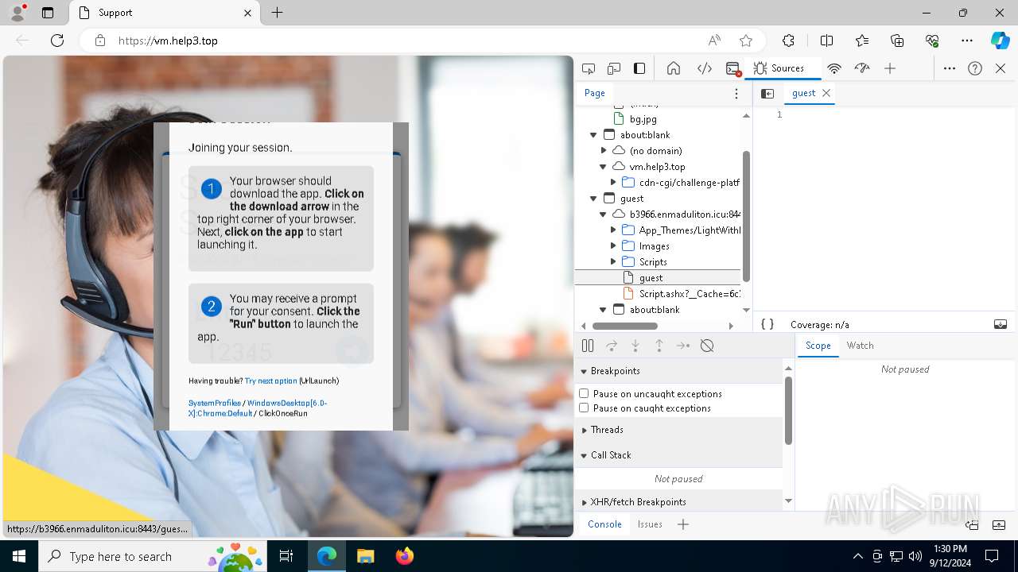Screen dimensions: 1018x572
Task: Click the Step debugger button
Action: [x=683, y=346]
